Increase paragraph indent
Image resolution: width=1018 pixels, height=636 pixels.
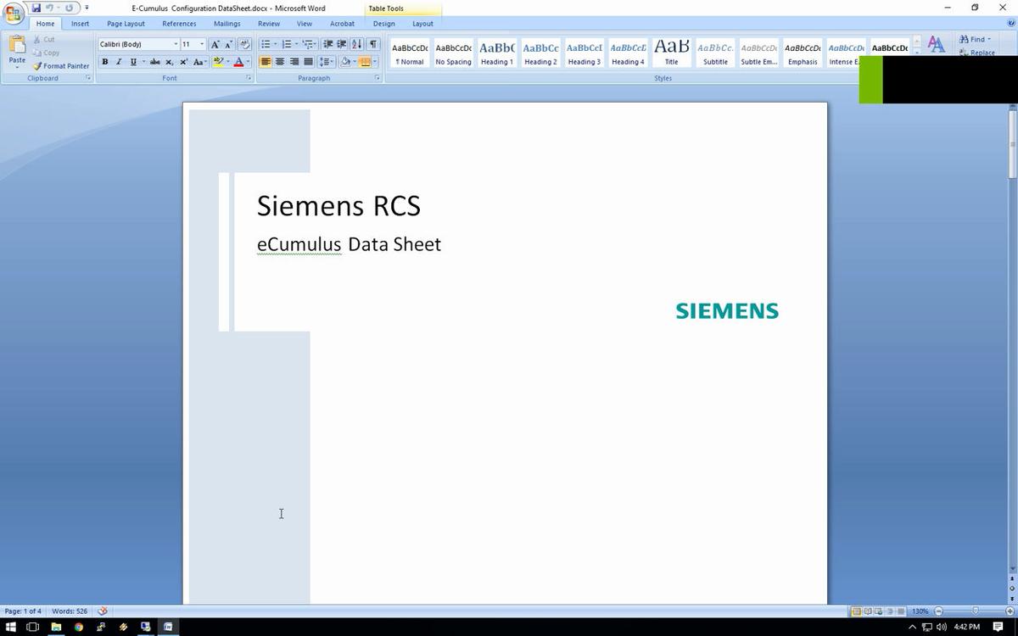tap(341, 44)
